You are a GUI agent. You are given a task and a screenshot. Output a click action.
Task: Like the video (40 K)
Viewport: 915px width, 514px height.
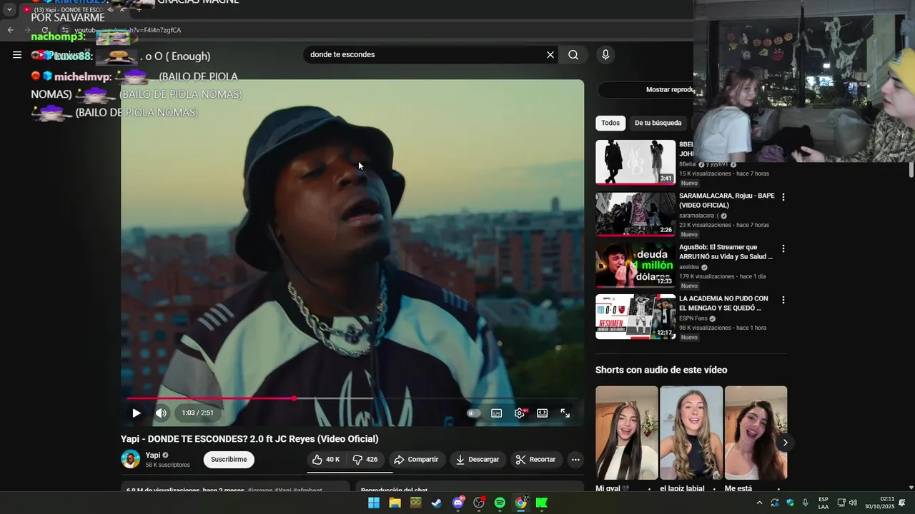[327, 460]
